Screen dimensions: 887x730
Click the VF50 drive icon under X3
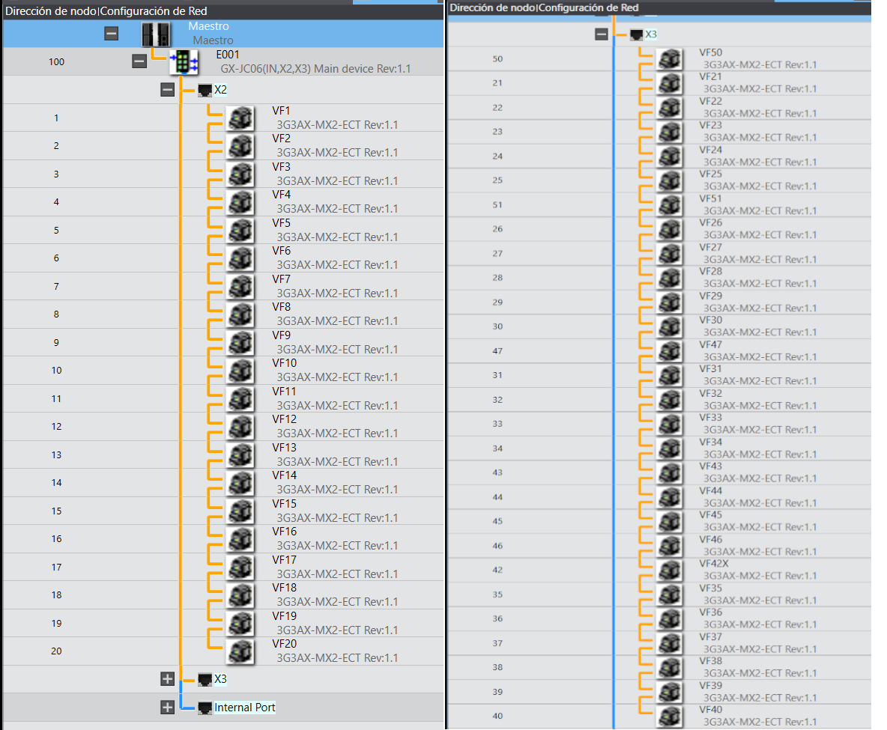(669, 58)
